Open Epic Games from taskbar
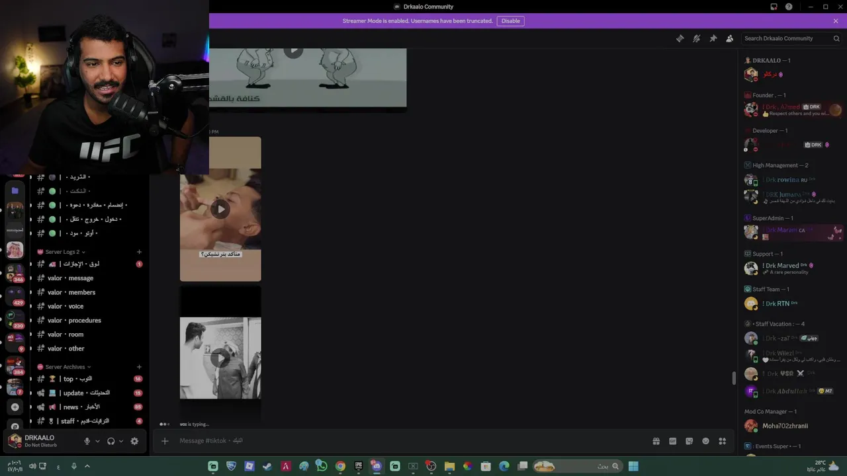Screen dimensions: 847x476 pos(359,466)
